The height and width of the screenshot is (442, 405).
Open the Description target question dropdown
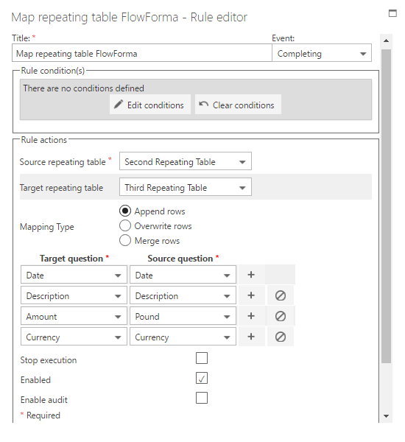point(74,295)
